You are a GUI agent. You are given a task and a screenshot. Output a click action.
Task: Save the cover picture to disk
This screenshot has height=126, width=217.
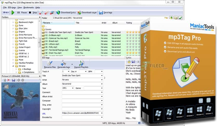click(13, 80)
